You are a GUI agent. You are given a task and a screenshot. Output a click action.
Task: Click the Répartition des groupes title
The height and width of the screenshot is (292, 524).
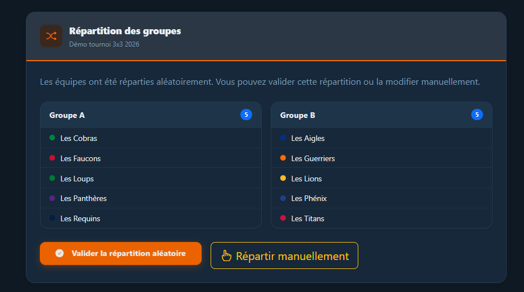coord(125,31)
